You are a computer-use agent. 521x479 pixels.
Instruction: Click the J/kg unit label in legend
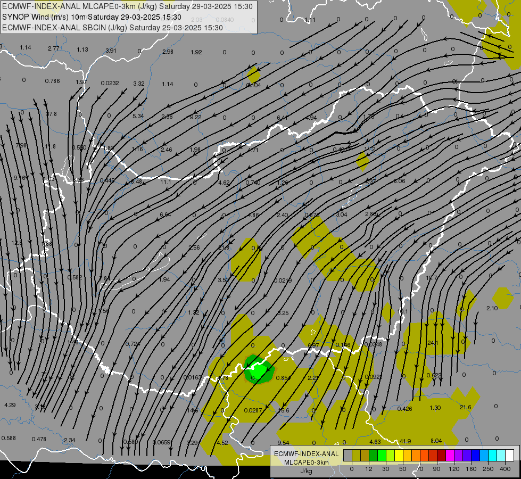tap(307, 471)
